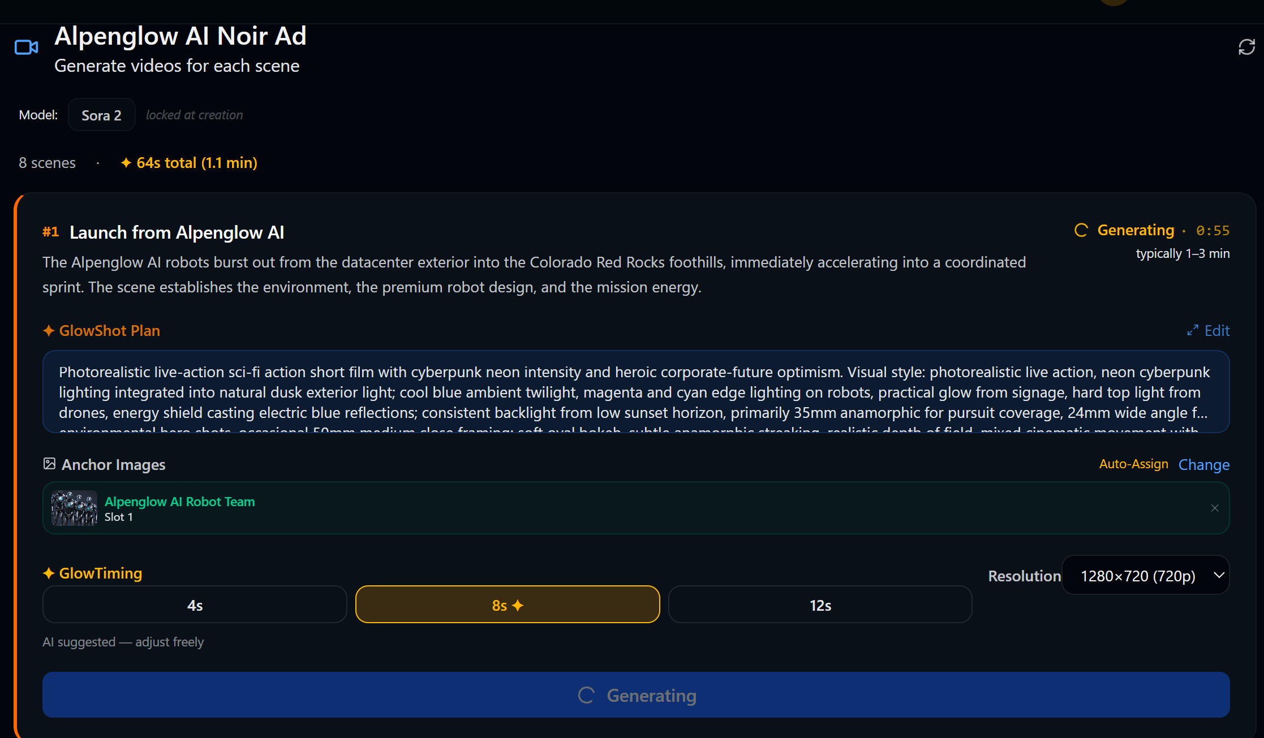Screen dimensions: 1264x738
Task: Click the spinner icon next to Generating status
Action: [x=1081, y=231]
